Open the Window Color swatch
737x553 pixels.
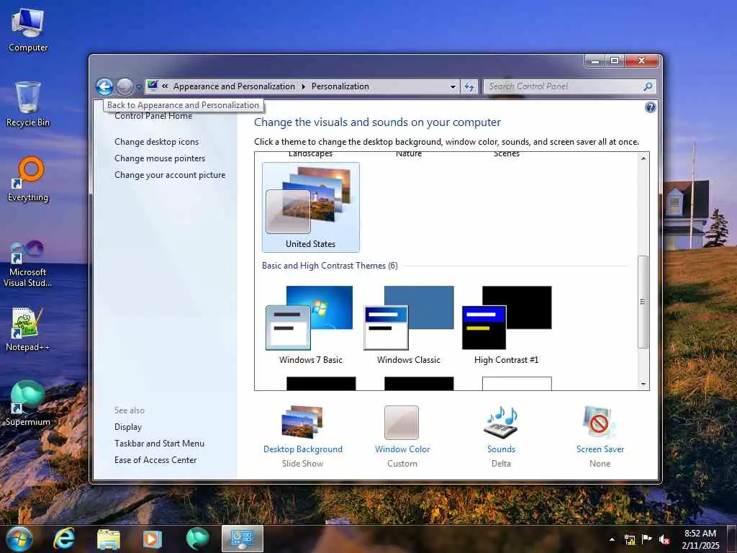point(402,422)
